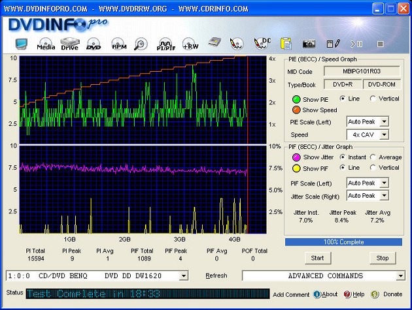Click the Jitter Avg value 7.2%
Image resolution: width=412 pixels, height=310 pixels.
point(377,221)
